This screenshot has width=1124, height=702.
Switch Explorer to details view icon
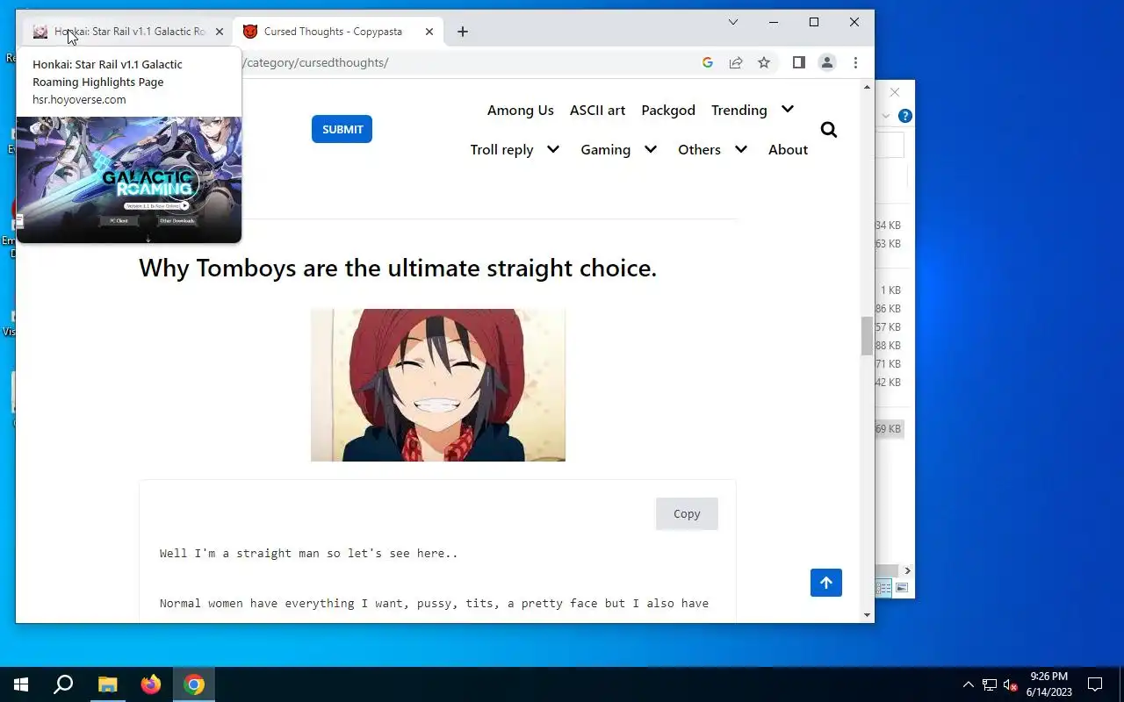point(885,588)
